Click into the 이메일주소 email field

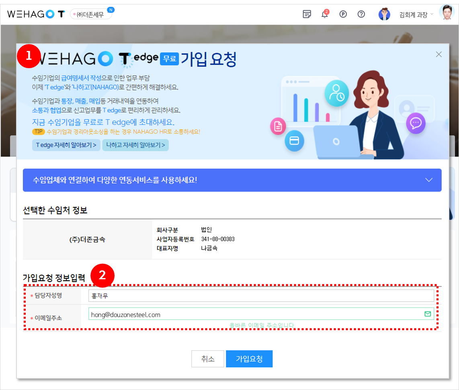coord(253,314)
